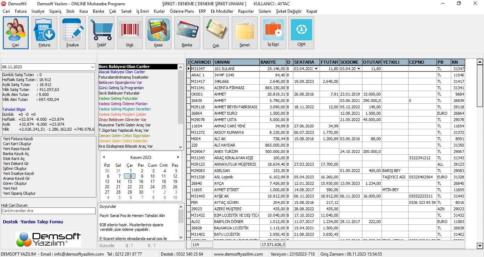Open the Şirket Değiştir menu
The image size is (484, 257).
pos(289,11)
